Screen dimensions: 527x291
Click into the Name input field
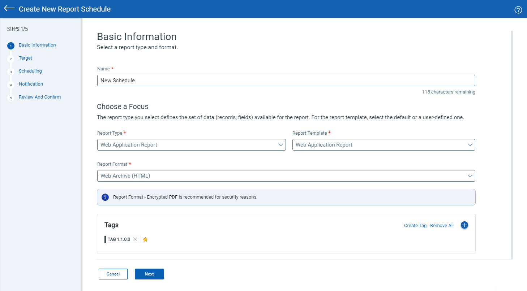pyautogui.click(x=286, y=81)
